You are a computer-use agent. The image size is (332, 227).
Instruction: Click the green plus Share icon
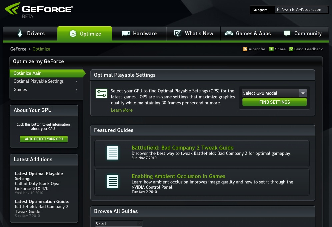tap(271, 49)
